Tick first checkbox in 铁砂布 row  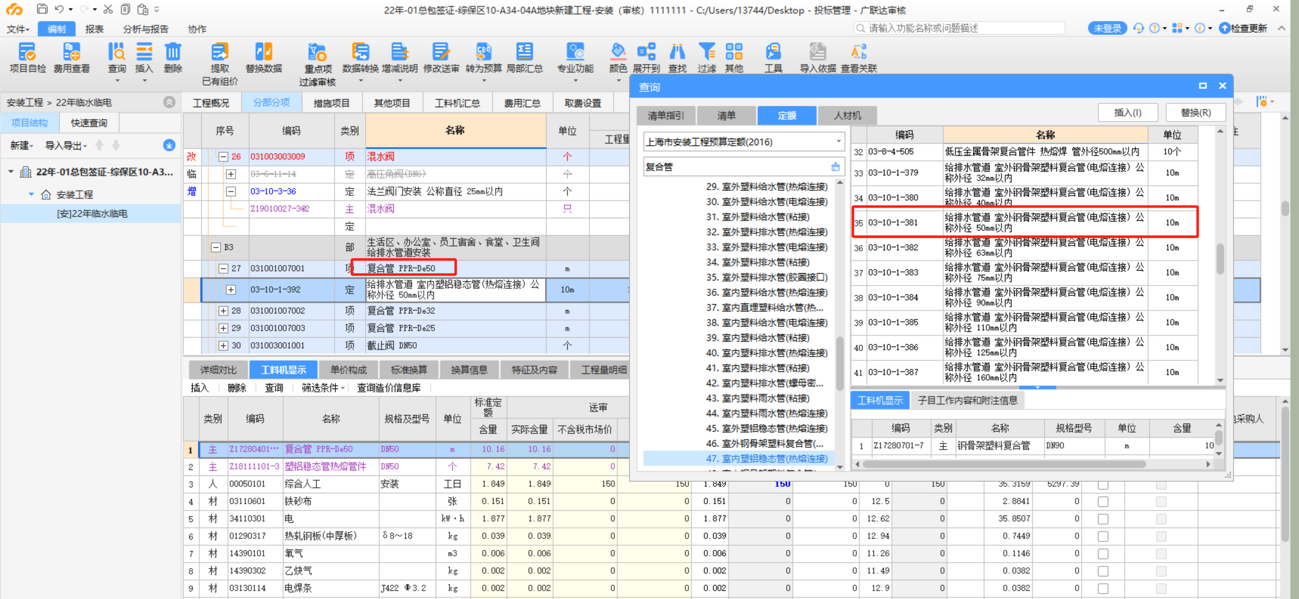tap(1103, 502)
